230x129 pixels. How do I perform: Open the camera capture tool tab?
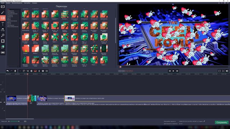point(3,53)
